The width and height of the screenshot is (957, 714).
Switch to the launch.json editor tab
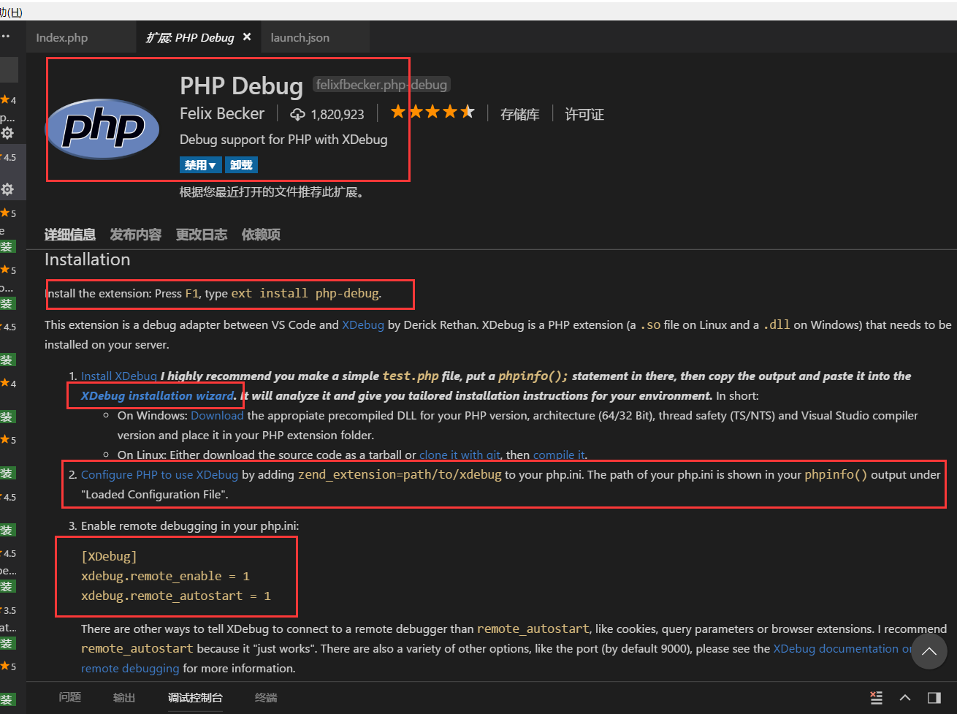pyautogui.click(x=300, y=38)
